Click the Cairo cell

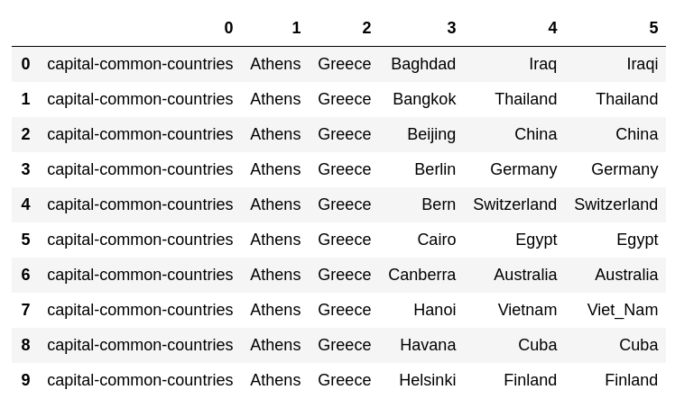[x=437, y=240]
